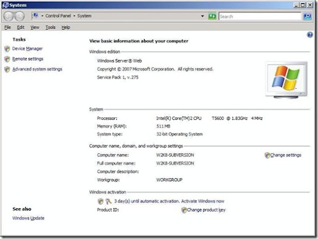Open Remote settings link
The image size is (318, 239).
click(28, 59)
